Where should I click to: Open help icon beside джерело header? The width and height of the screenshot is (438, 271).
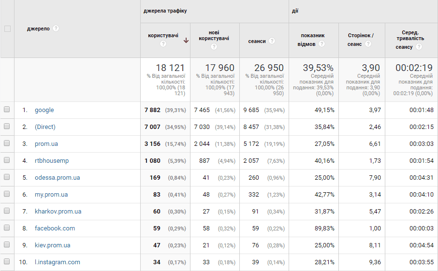click(x=56, y=29)
